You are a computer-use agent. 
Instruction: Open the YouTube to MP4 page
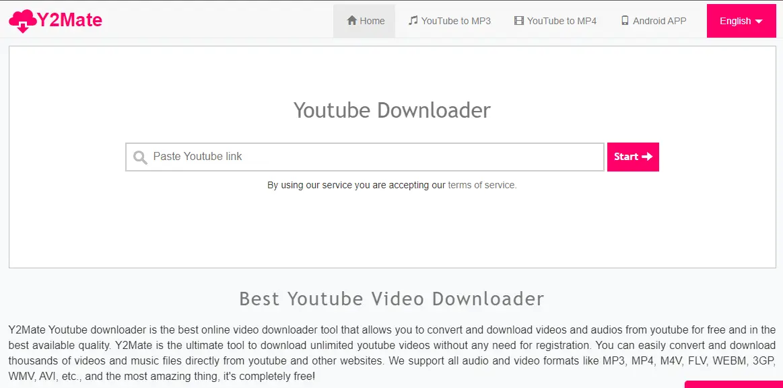555,21
